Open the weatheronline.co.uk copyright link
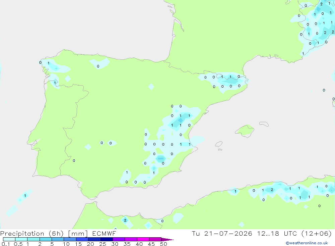Screen dimensions: 335x246 pos(307,243)
